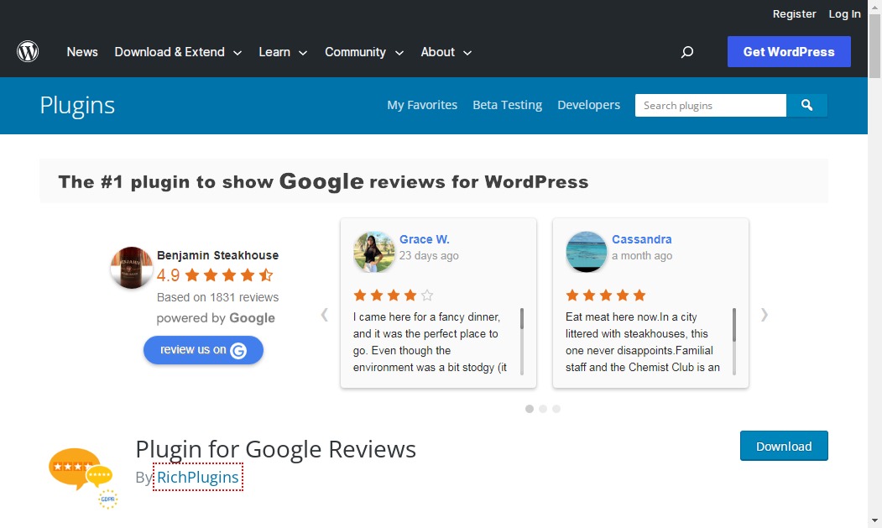The image size is (882, 528).
Task: Click Cassandra reviewer name
Action: [641, 239]
